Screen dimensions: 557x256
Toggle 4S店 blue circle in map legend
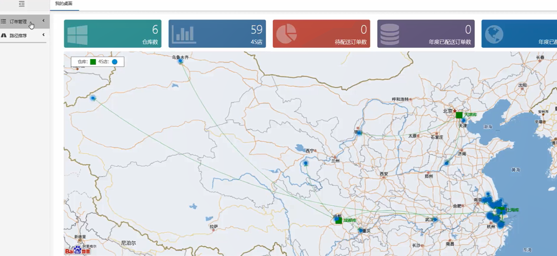pos(115,62)
